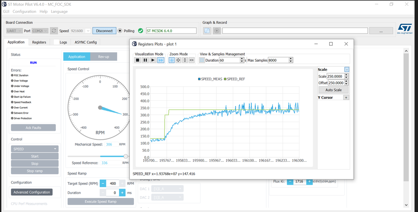
Task: Open the Configuration menu
Action: [x=24, y=12]
